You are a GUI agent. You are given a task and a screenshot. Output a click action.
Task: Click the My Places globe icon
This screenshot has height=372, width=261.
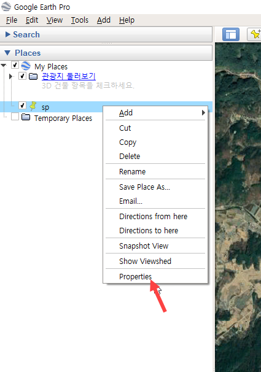point(26,66)
